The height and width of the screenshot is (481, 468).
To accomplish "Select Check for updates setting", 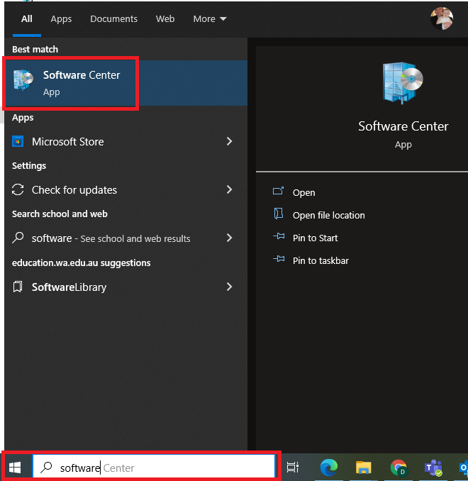I will click(126, 189).
